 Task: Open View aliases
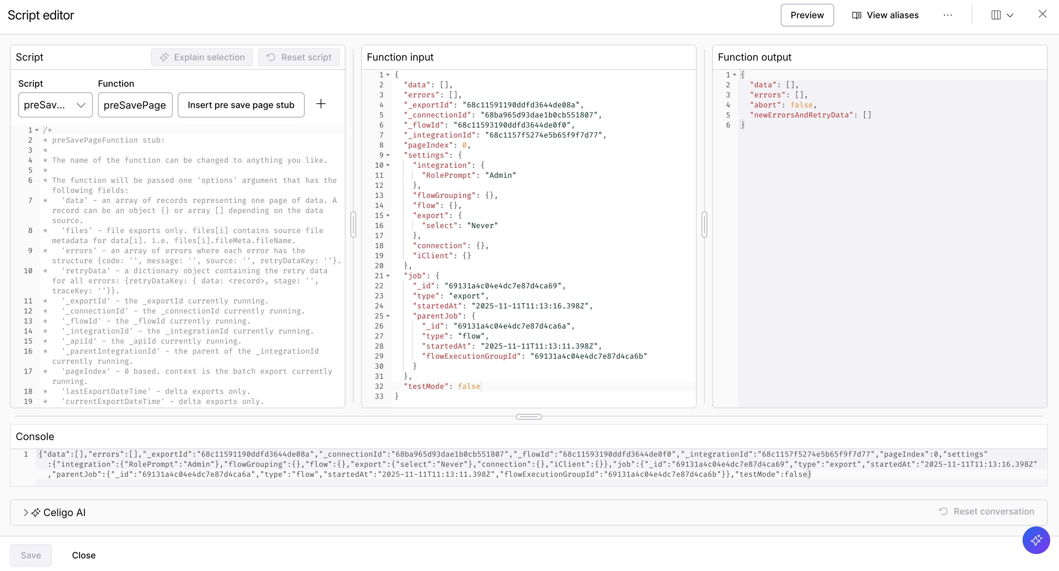pos(885,15)
